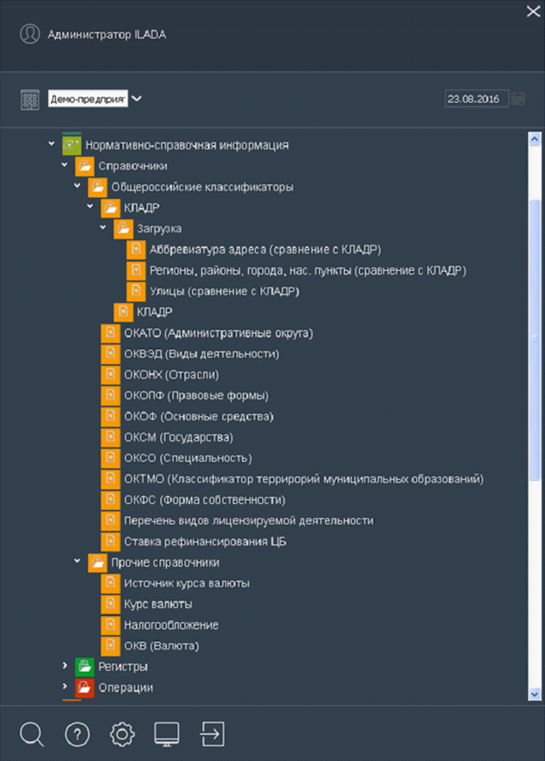Open the search magnifier icon

[x=32, y=734]
